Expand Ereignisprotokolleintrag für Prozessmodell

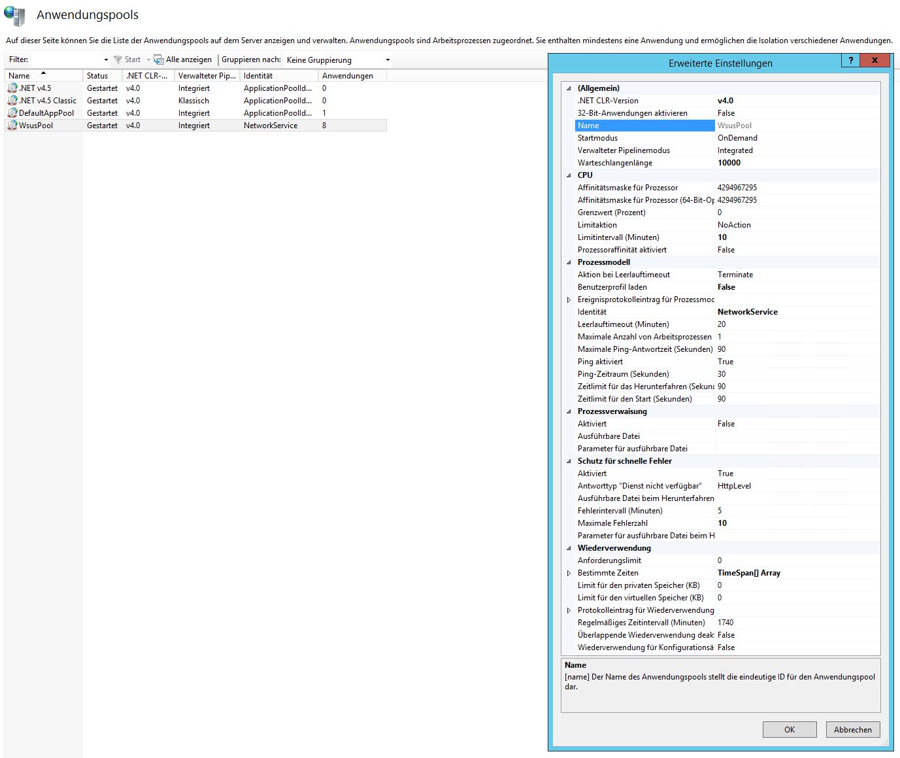pyautogui.click(x=569, y=300)
